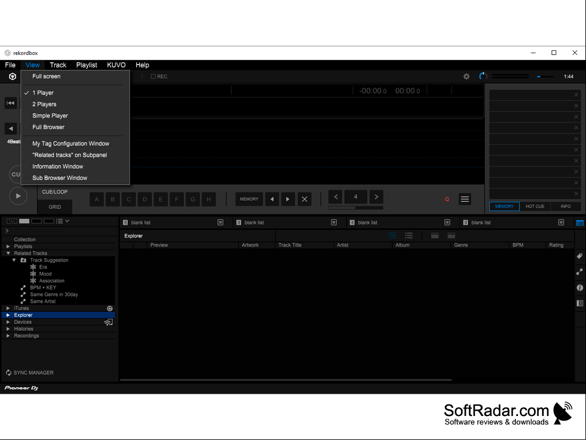Open SYNC MANAGER
The height and width of the screenshot is (440, 586).
[x=30, y=372]
